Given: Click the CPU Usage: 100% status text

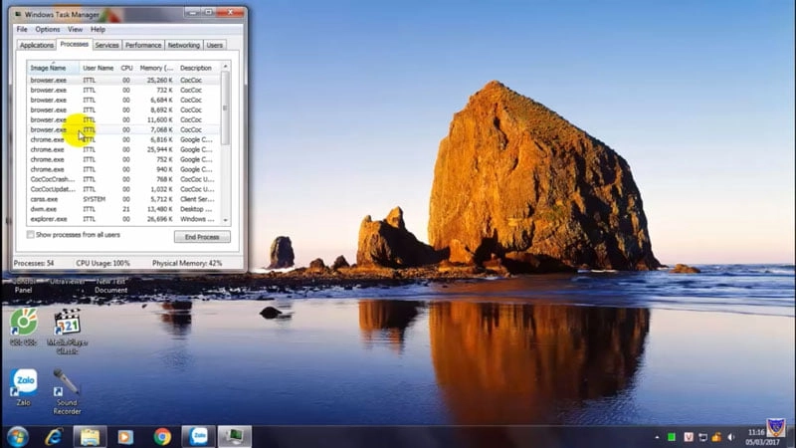Looking at the screenshot, I should point(103,263).
